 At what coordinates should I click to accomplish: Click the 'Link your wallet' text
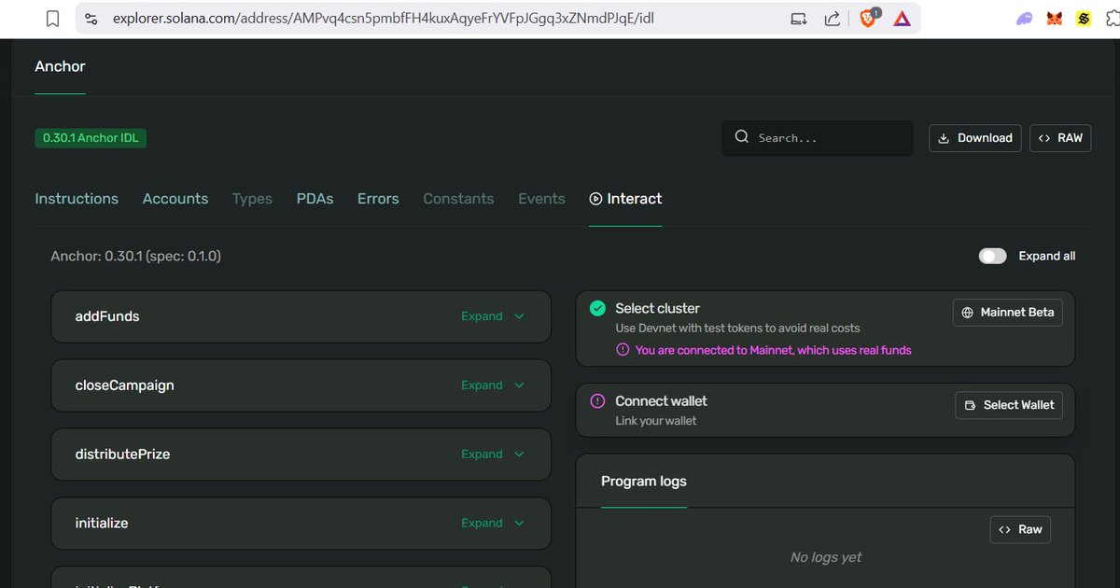pyautogui.click(x=656, y=421)
